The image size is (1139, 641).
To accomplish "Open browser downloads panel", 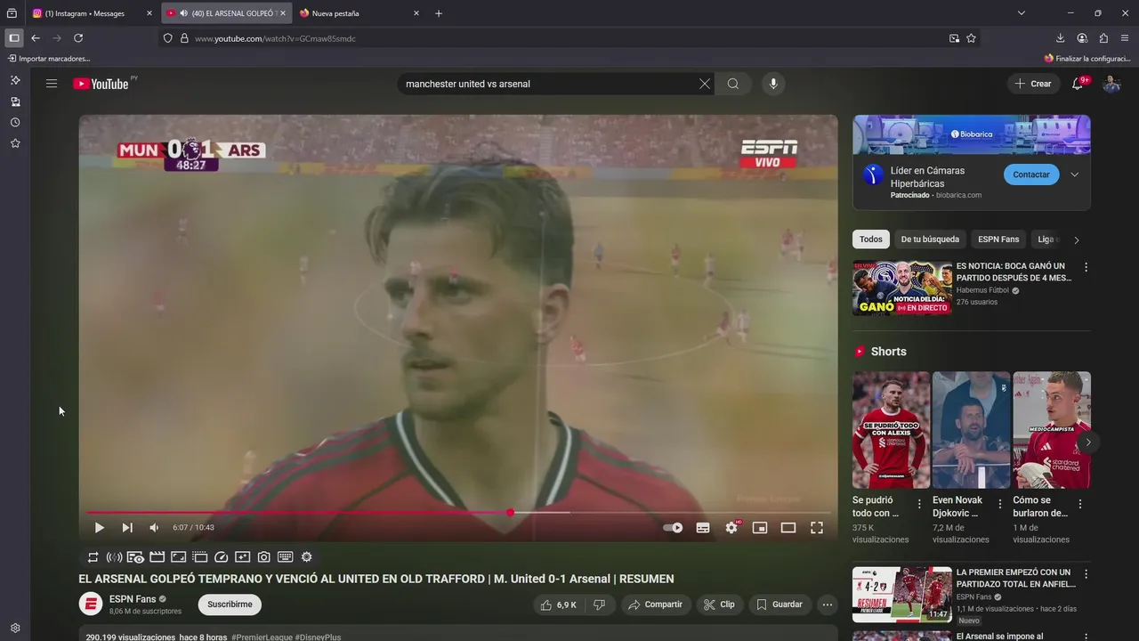I will 1061,38.
